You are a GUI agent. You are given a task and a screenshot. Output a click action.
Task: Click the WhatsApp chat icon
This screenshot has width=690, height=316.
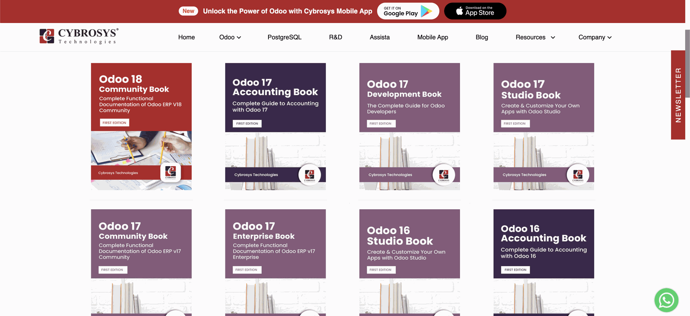(666, 300)
